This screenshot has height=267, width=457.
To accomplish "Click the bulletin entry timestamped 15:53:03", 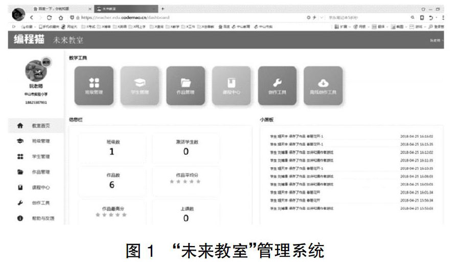I will click(x=352, y=208).
